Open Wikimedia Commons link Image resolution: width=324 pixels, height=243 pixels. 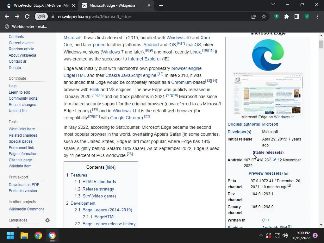(x=27, y=209)
